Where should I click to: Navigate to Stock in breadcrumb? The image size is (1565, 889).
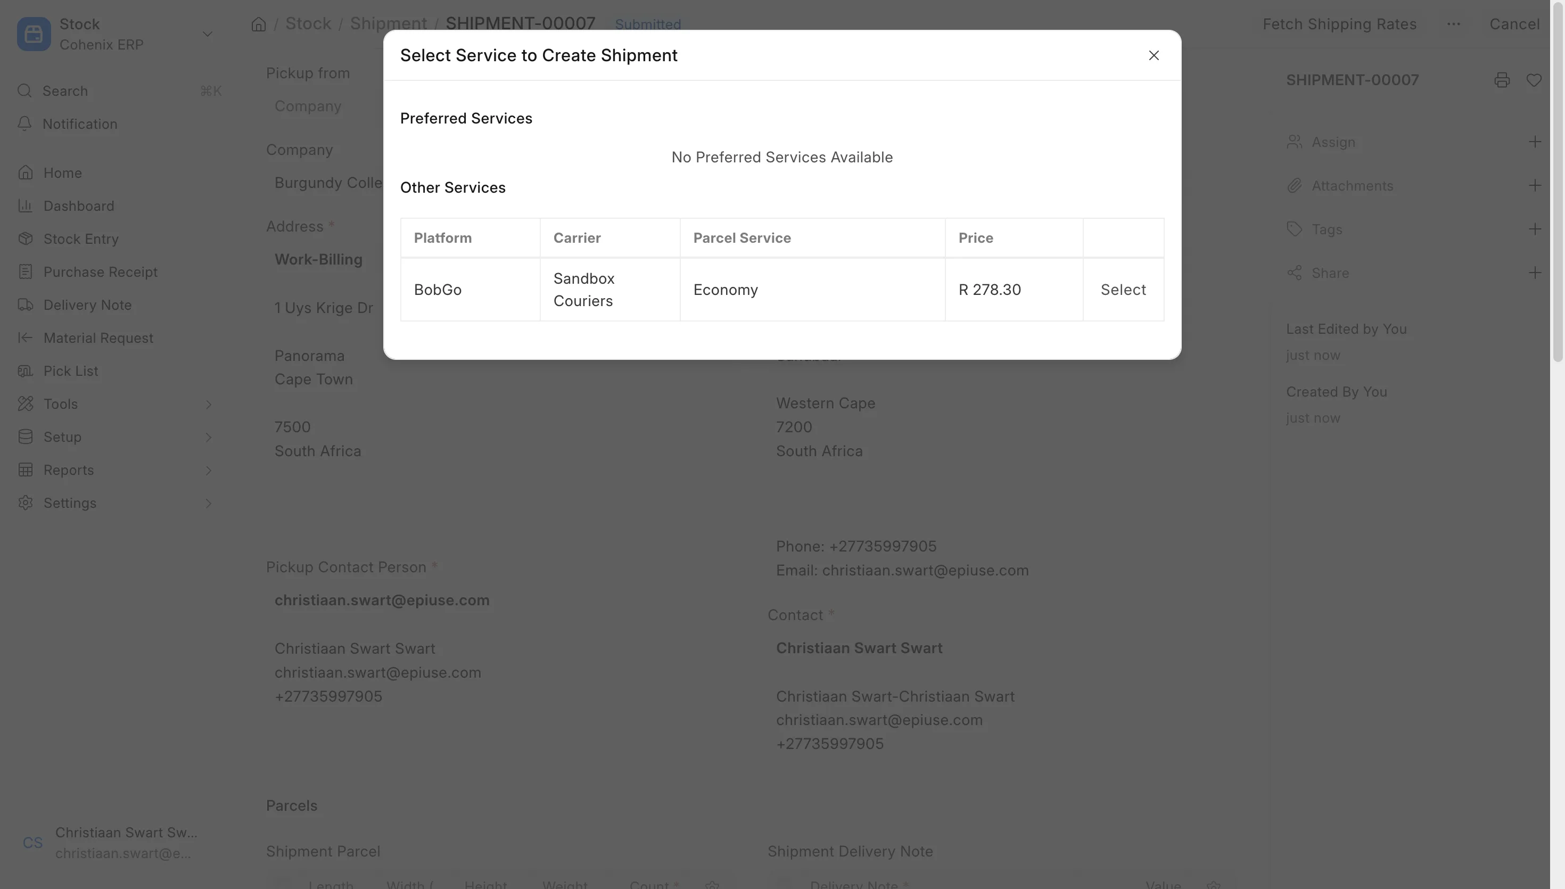click(308, 24)
